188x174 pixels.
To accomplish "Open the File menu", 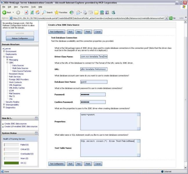I will click(4, 7).
